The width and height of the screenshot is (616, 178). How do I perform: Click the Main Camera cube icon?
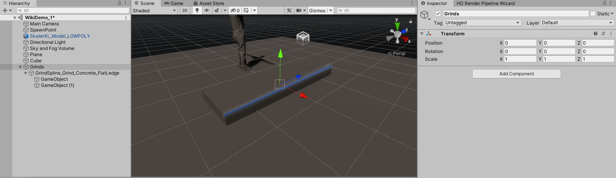tap(26, 24)
